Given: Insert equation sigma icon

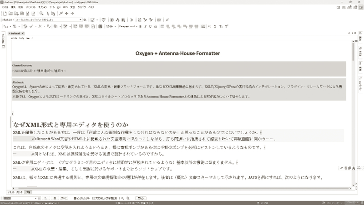Looking at the screenshot, I should (215, 26).
